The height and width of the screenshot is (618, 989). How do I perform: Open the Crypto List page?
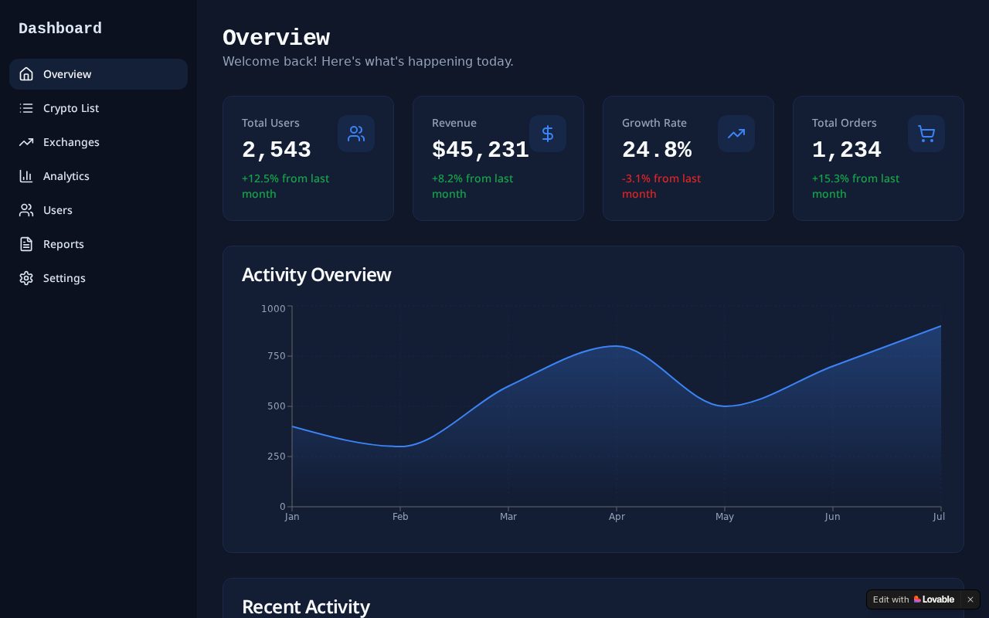(x=98, y=108)
